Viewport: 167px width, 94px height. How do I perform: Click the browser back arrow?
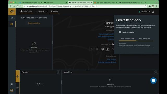pyautogui.click(x=11, y=6)
